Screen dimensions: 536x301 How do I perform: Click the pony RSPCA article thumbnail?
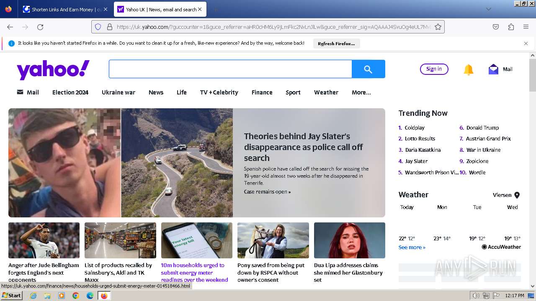pyautogui.click(x=273, y=240)
